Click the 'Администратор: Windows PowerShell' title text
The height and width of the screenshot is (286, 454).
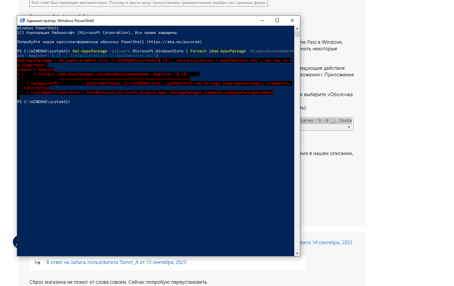(60, 20)
